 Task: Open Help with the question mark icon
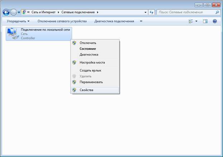coord(215,21)
